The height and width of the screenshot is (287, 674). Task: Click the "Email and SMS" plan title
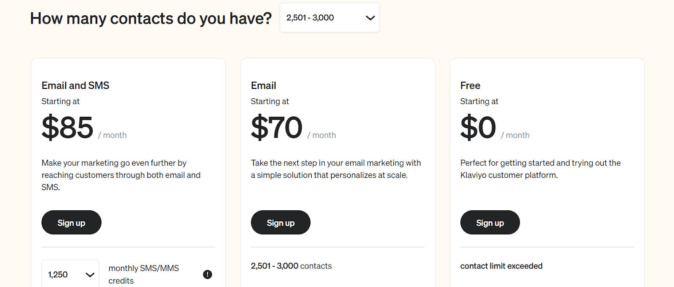tap(75, 86)
